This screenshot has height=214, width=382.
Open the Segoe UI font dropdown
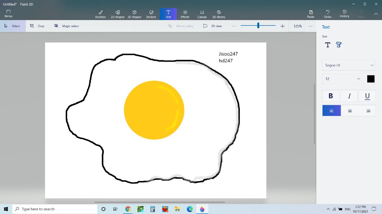(x=349, y=65)
